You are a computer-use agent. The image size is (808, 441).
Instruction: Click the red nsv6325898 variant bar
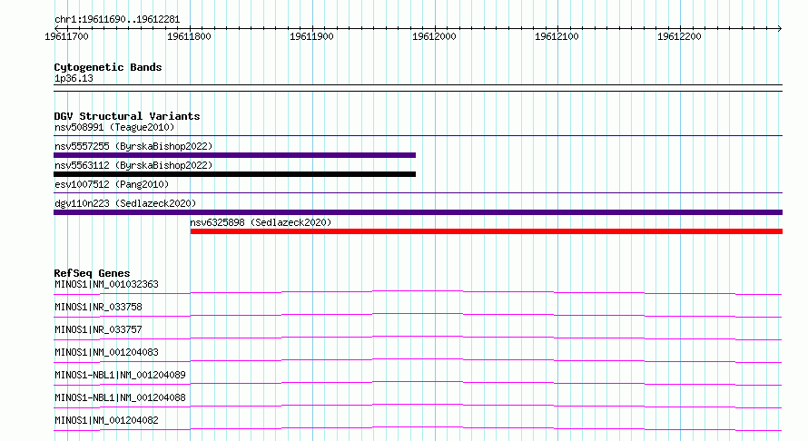487,231
